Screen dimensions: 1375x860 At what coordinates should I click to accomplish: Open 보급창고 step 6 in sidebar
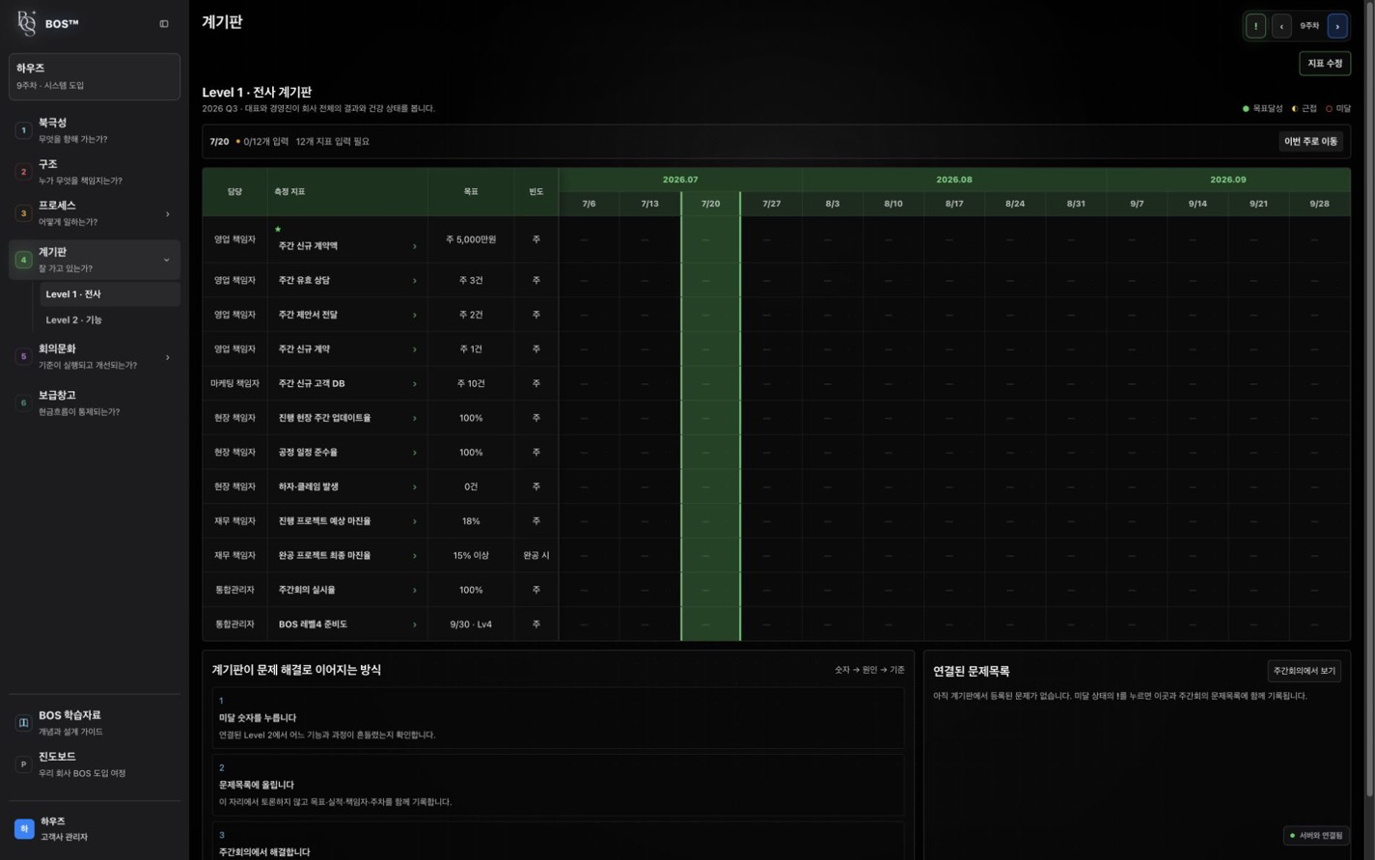tap(94, 402)
